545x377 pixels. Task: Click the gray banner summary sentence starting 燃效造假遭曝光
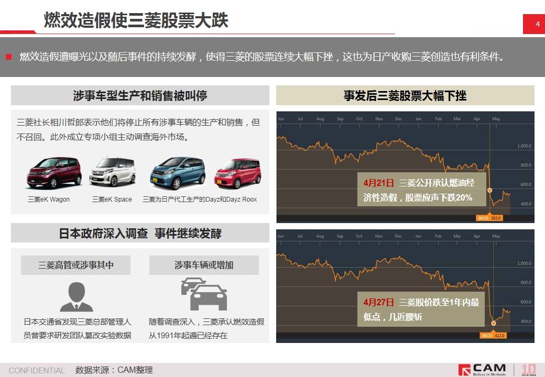point(261,57)
